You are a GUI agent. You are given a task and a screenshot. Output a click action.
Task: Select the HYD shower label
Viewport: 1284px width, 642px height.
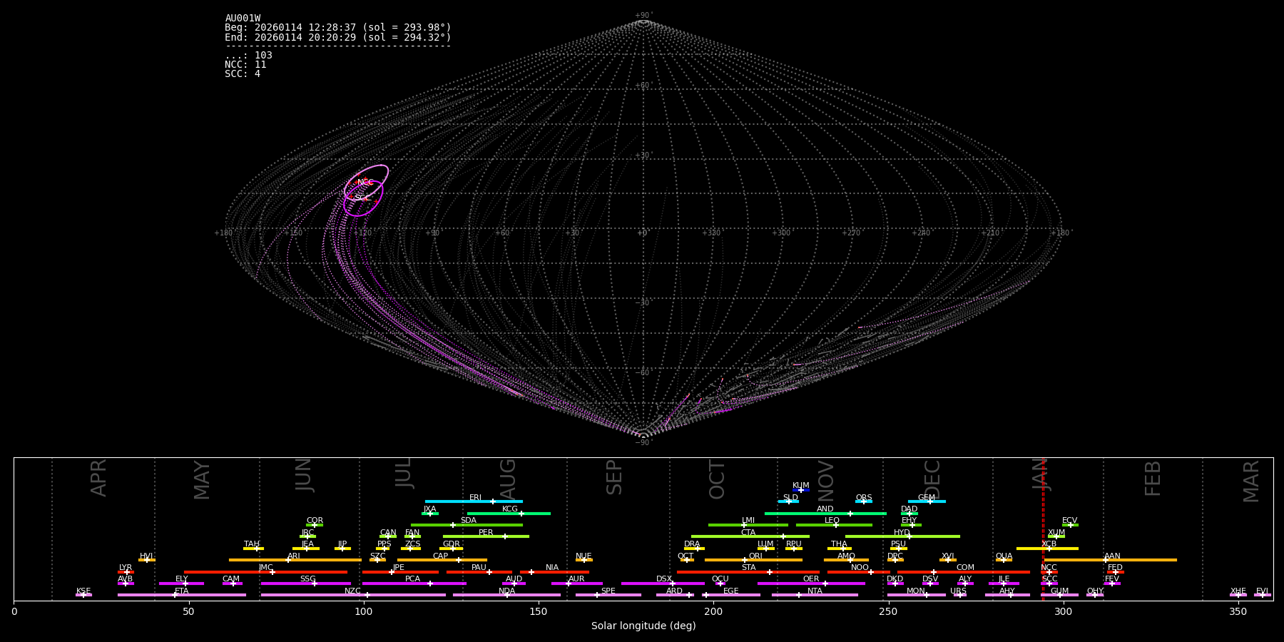(x=902, y=533)
